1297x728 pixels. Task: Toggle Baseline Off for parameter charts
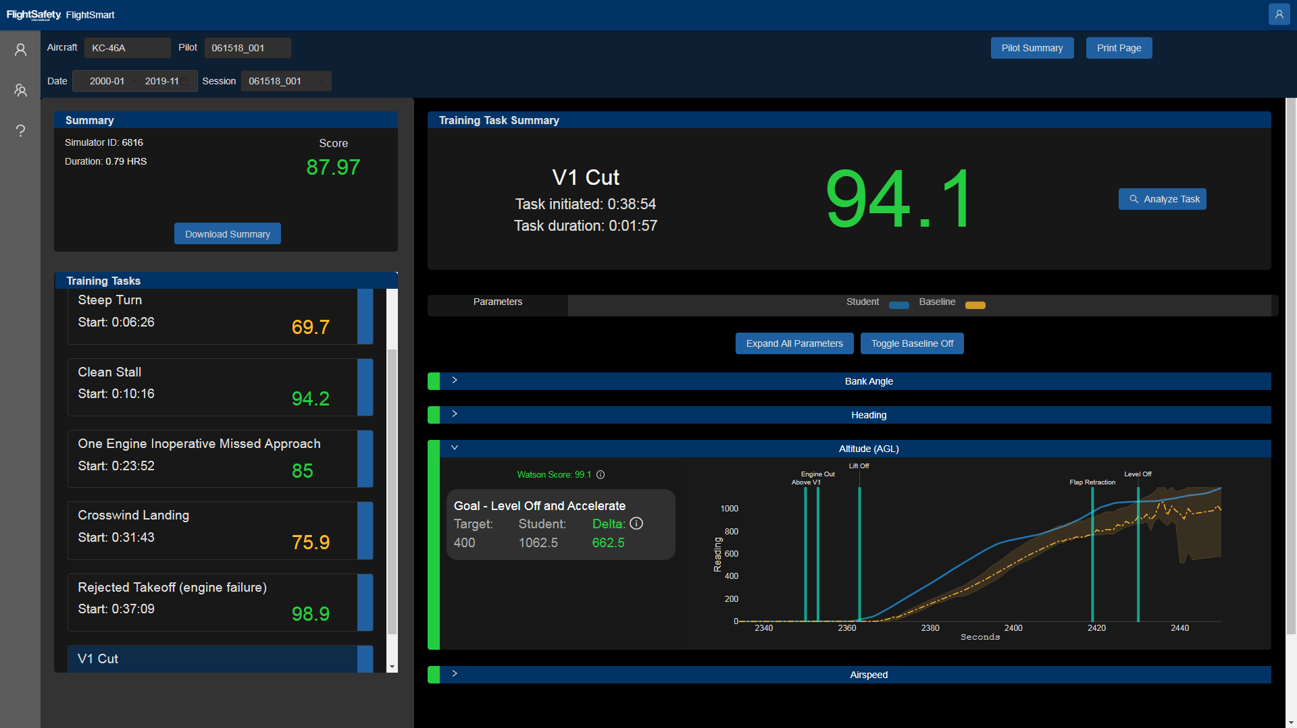pyautogui.click(x=912, y=343)
